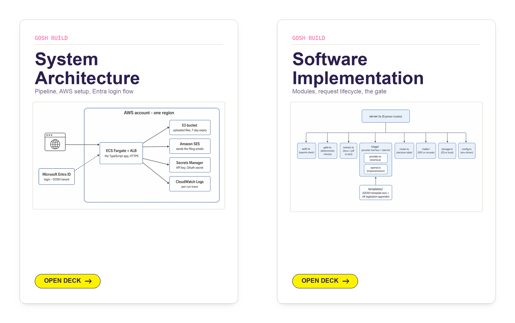Open the Software Implementation deck button

pos(325,281)
